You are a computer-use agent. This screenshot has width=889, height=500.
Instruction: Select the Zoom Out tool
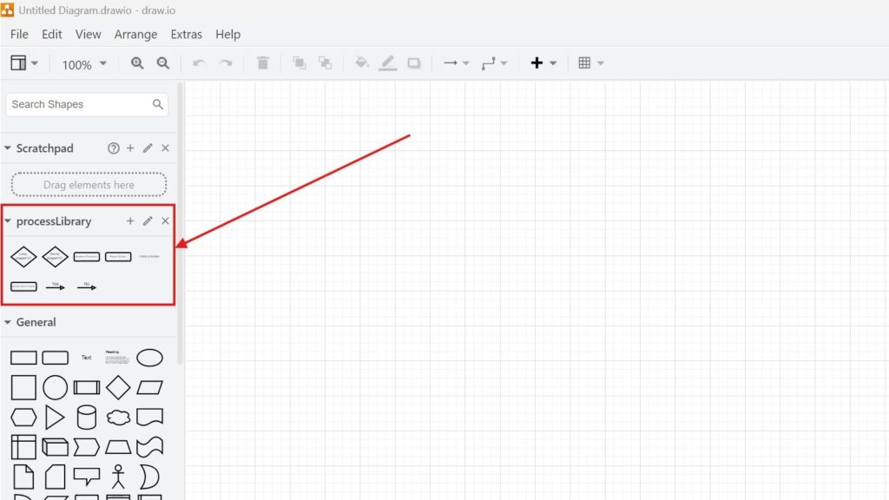pos(163,62)
